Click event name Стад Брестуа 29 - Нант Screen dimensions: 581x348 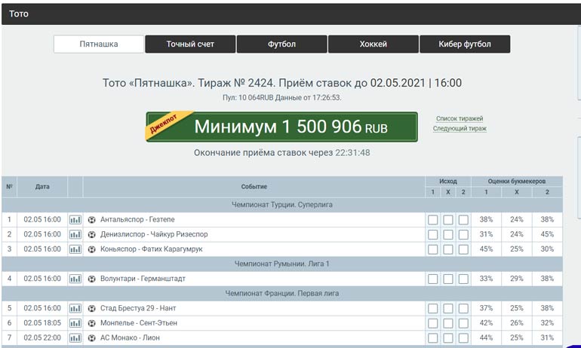tap(138, 308)
